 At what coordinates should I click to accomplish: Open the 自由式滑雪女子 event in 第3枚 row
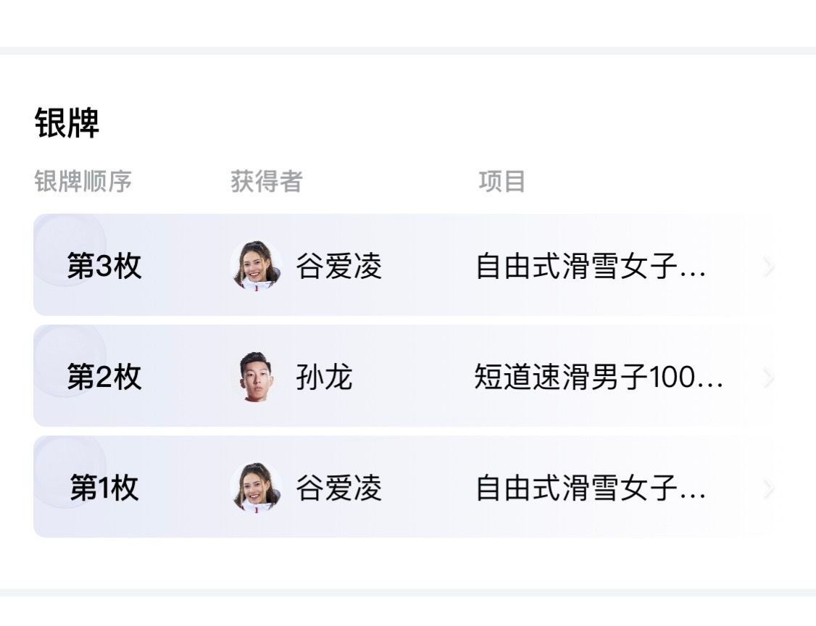(x=591, y=266)
